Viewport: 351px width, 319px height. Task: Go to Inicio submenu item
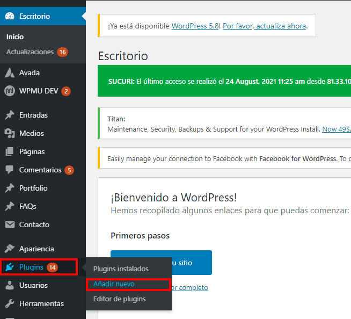pos(15,37)
